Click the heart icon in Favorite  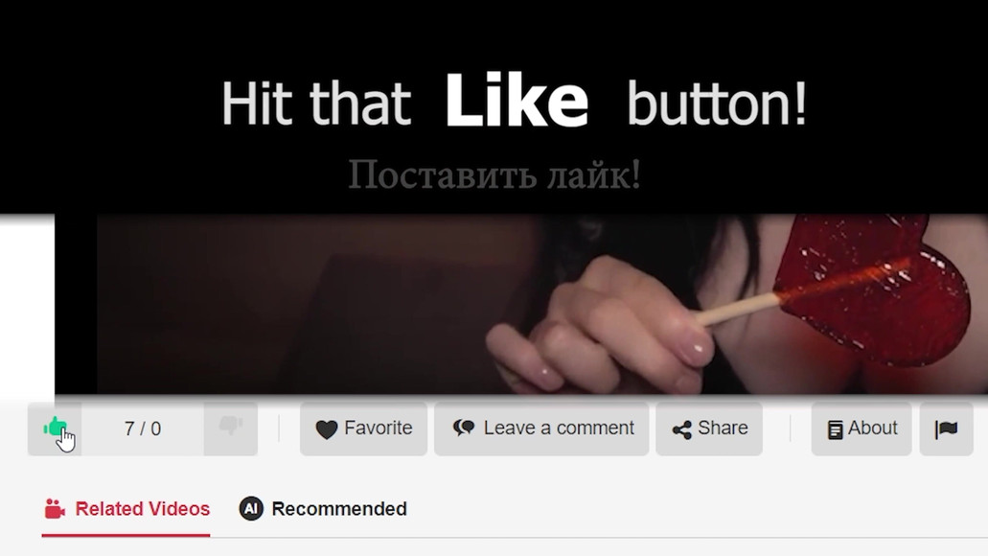click(327, 429)
